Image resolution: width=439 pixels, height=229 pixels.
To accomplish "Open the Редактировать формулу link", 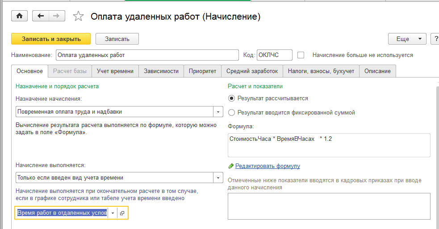I will (268, 166).
